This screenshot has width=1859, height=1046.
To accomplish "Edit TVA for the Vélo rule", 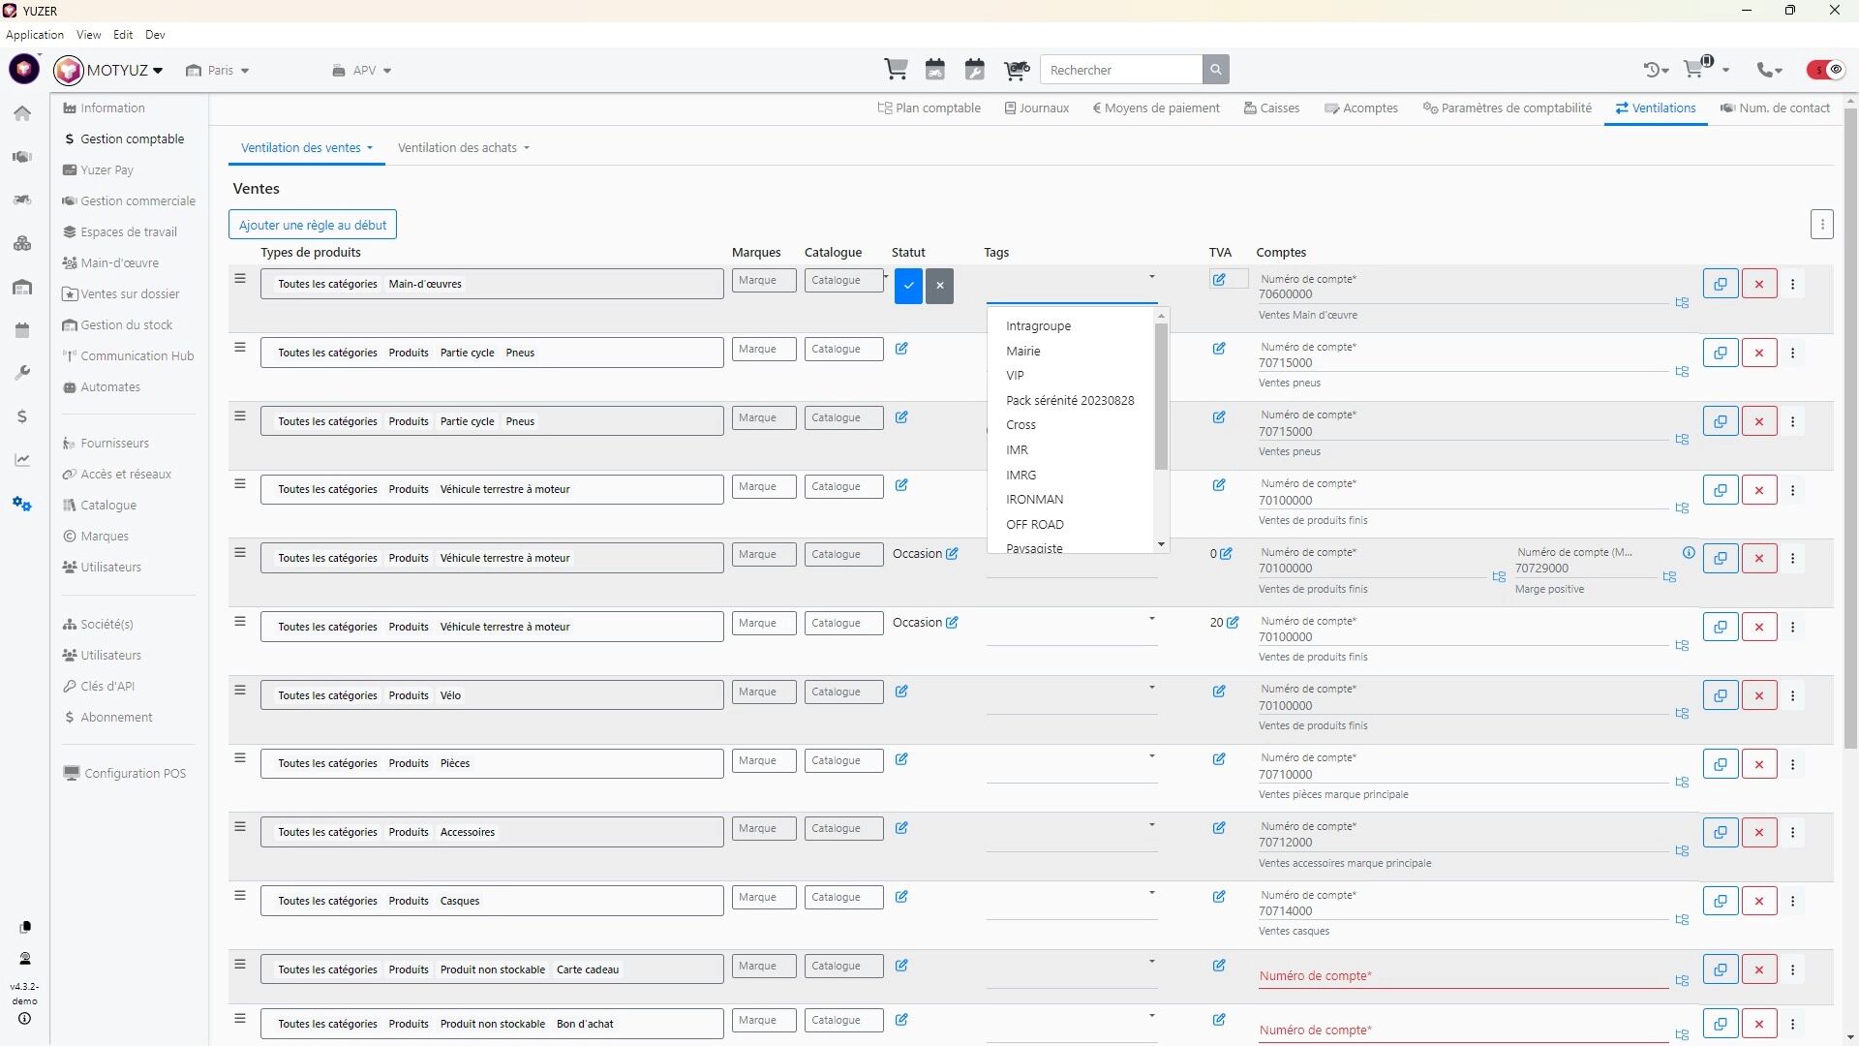I will coord(1219,692).
